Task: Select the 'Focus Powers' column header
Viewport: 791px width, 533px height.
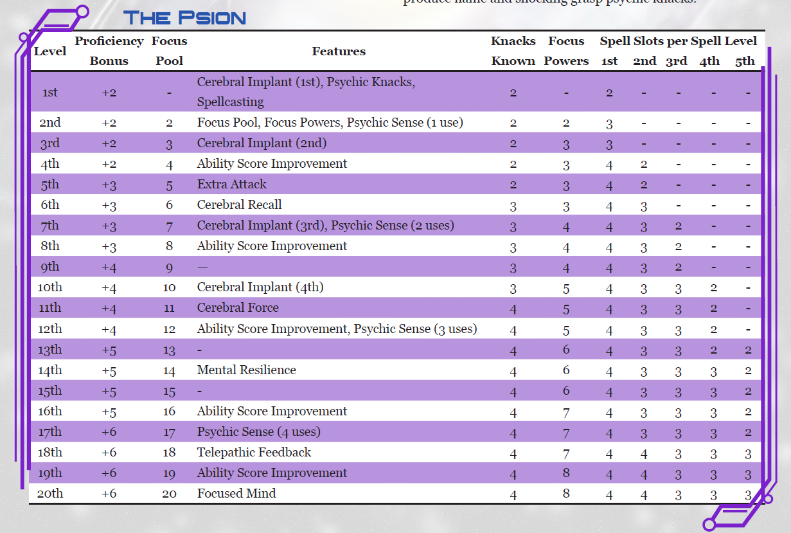Action: (566, 51)
